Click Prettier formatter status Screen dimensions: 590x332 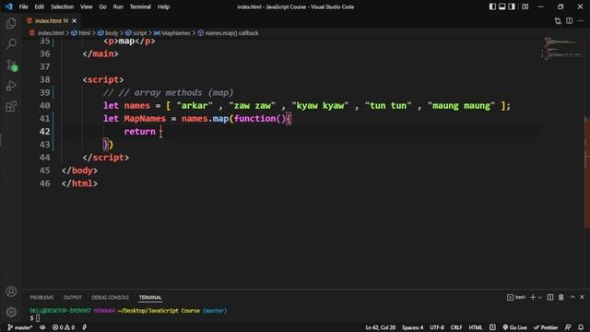(546, 327)
